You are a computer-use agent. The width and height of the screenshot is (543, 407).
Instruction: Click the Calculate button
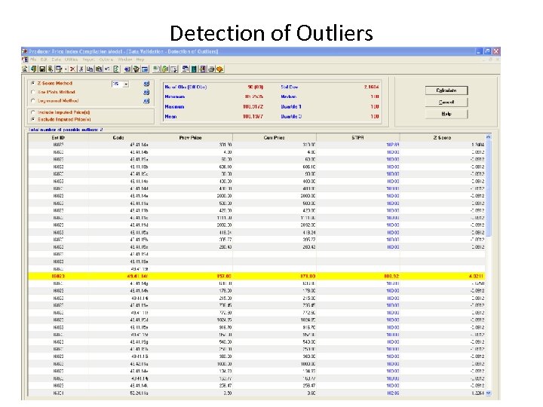click(x=446, y=90)
